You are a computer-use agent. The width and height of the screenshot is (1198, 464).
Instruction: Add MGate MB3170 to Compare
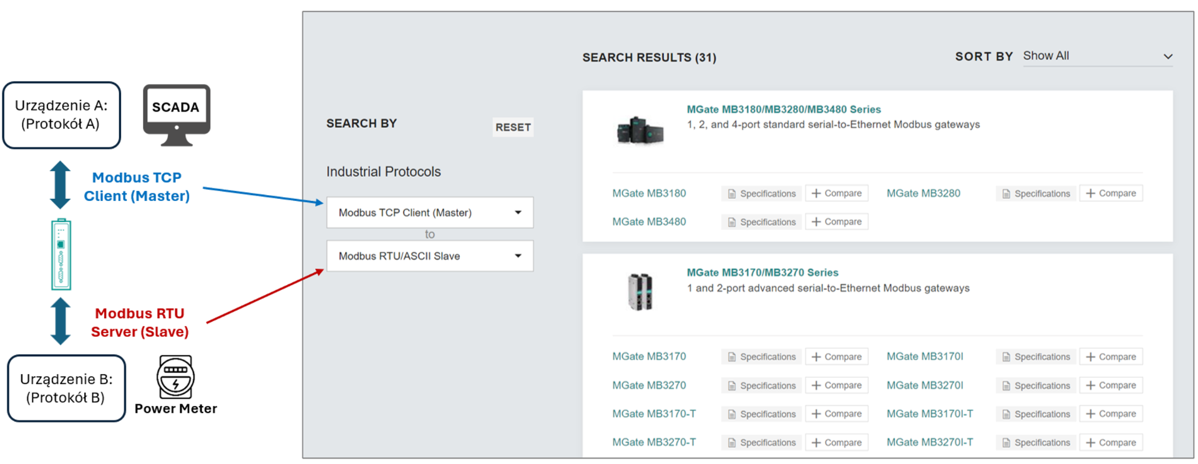(x=837, y=357)
